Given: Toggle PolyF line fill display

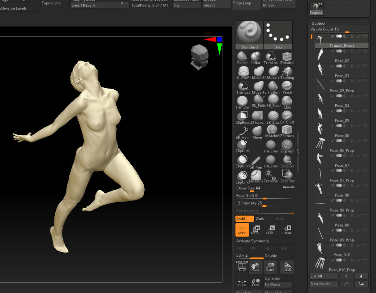Looking at the screenshot, I should tap(242, 267).
